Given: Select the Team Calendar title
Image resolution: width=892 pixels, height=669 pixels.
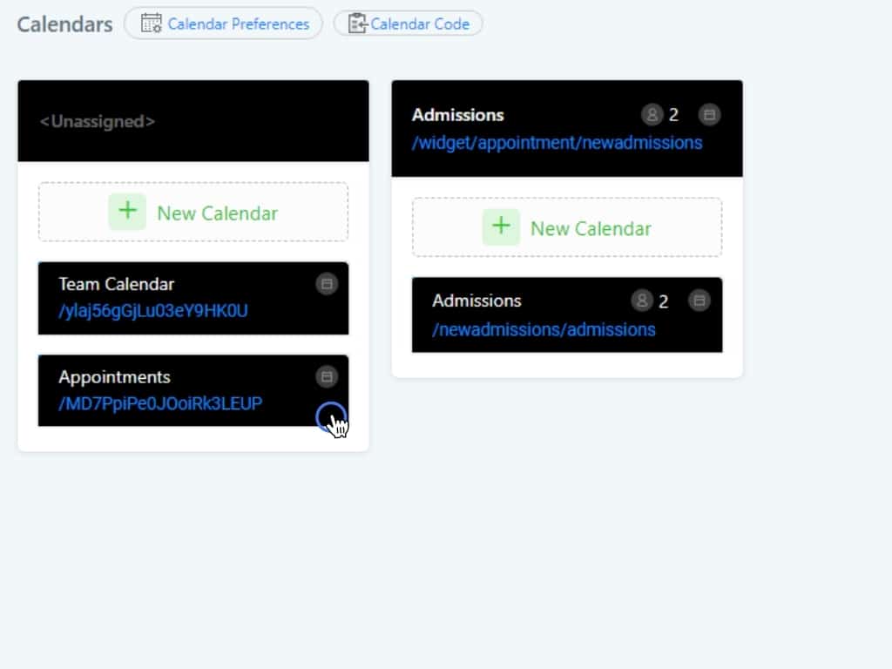Looking at the screenshot, I should pos(116,284).
